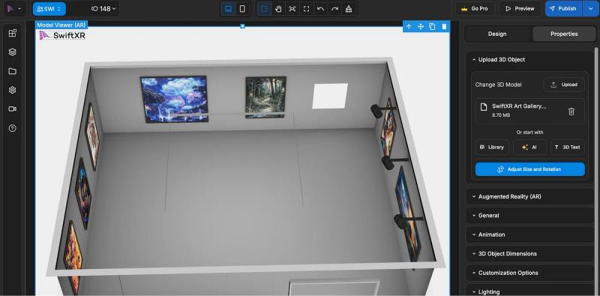Delete the Model Viewer element
Viewport: 600px width, 296px height.
coord(444,26)
